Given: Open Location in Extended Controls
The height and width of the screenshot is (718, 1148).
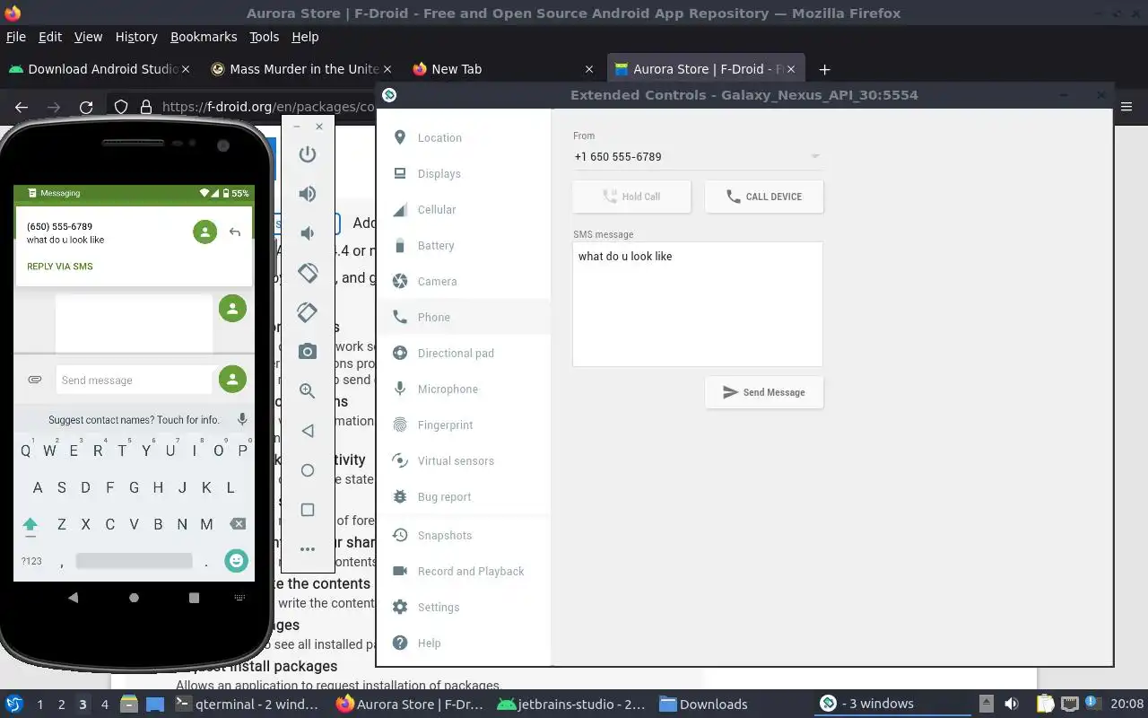Looking at the screenshot, I should point(464,137).
